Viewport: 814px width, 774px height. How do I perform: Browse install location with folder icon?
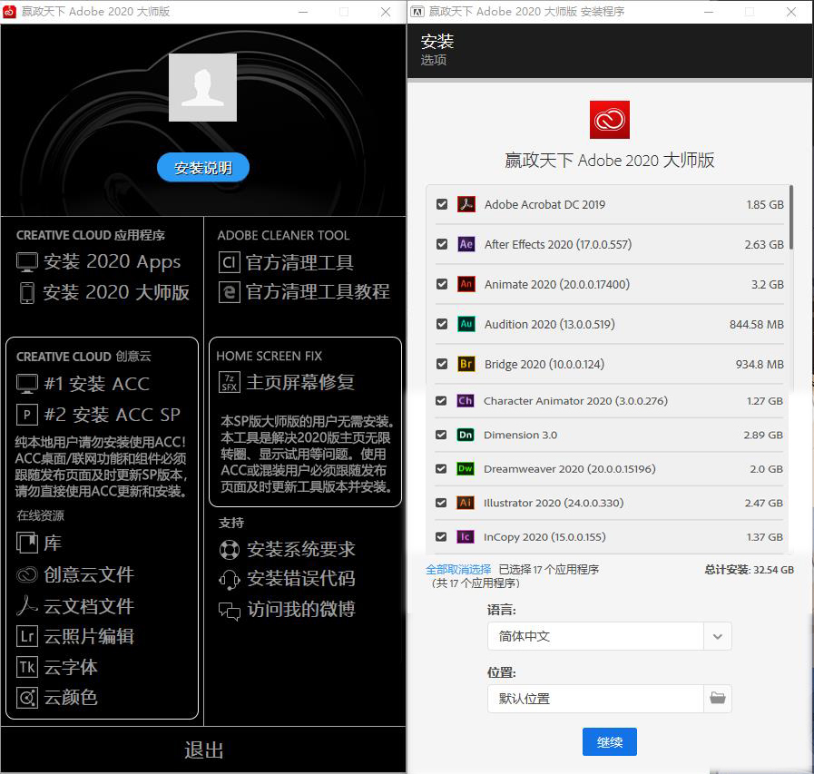point(718,698)
